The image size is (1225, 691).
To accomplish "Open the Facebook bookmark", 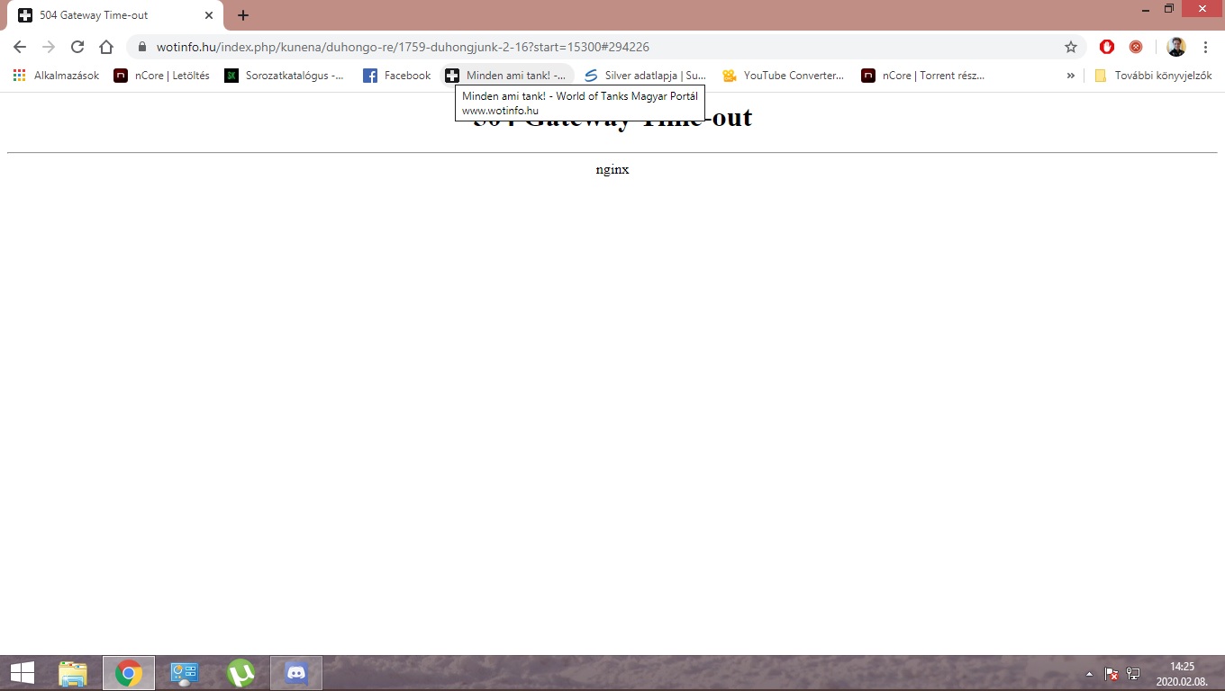I will coord(396,76).
